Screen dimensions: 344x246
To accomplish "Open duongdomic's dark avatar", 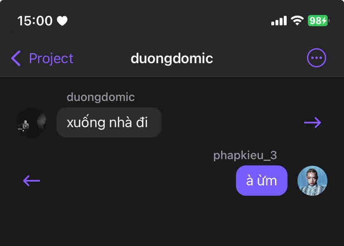I will point(32,123).
